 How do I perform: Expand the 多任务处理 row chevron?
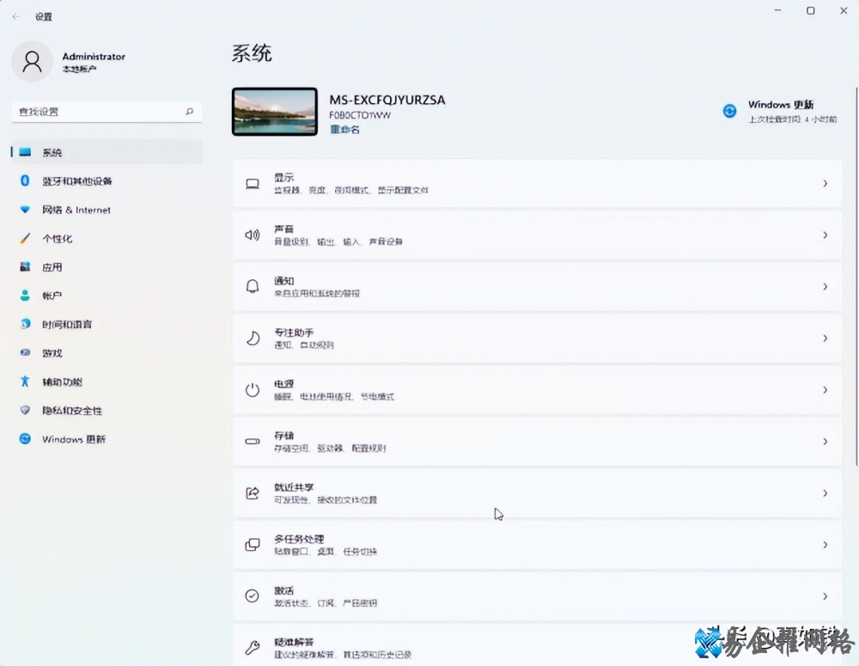pyautogui.click(x=825, y=544)
